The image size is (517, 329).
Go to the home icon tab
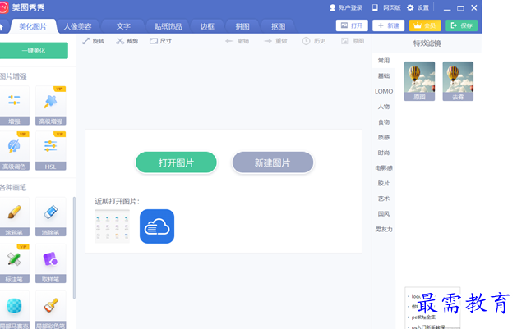click(x=2, y=26)
